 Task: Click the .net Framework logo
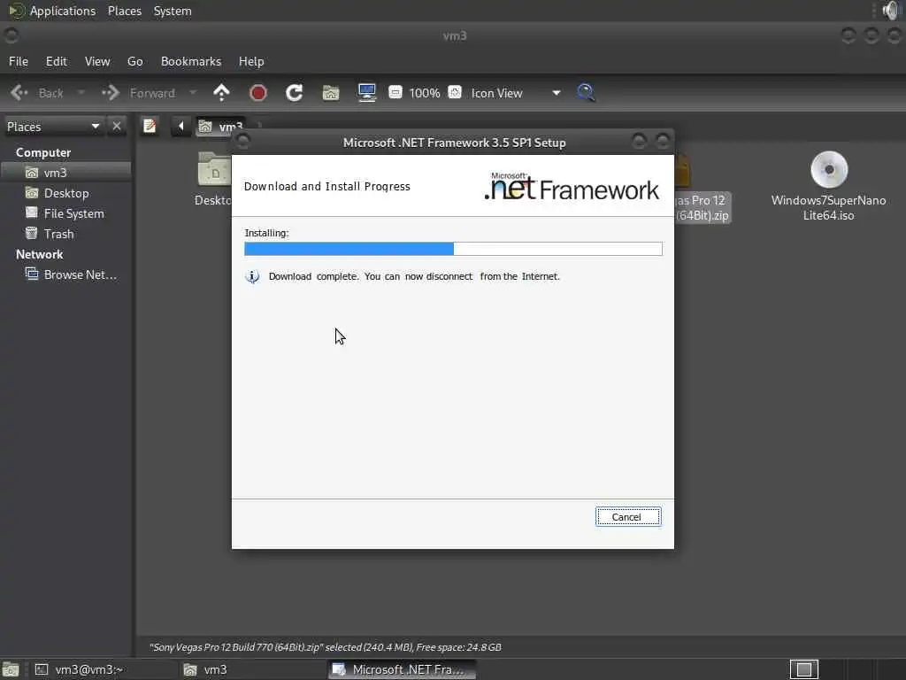pyautogui.click(x=572, y=187)
